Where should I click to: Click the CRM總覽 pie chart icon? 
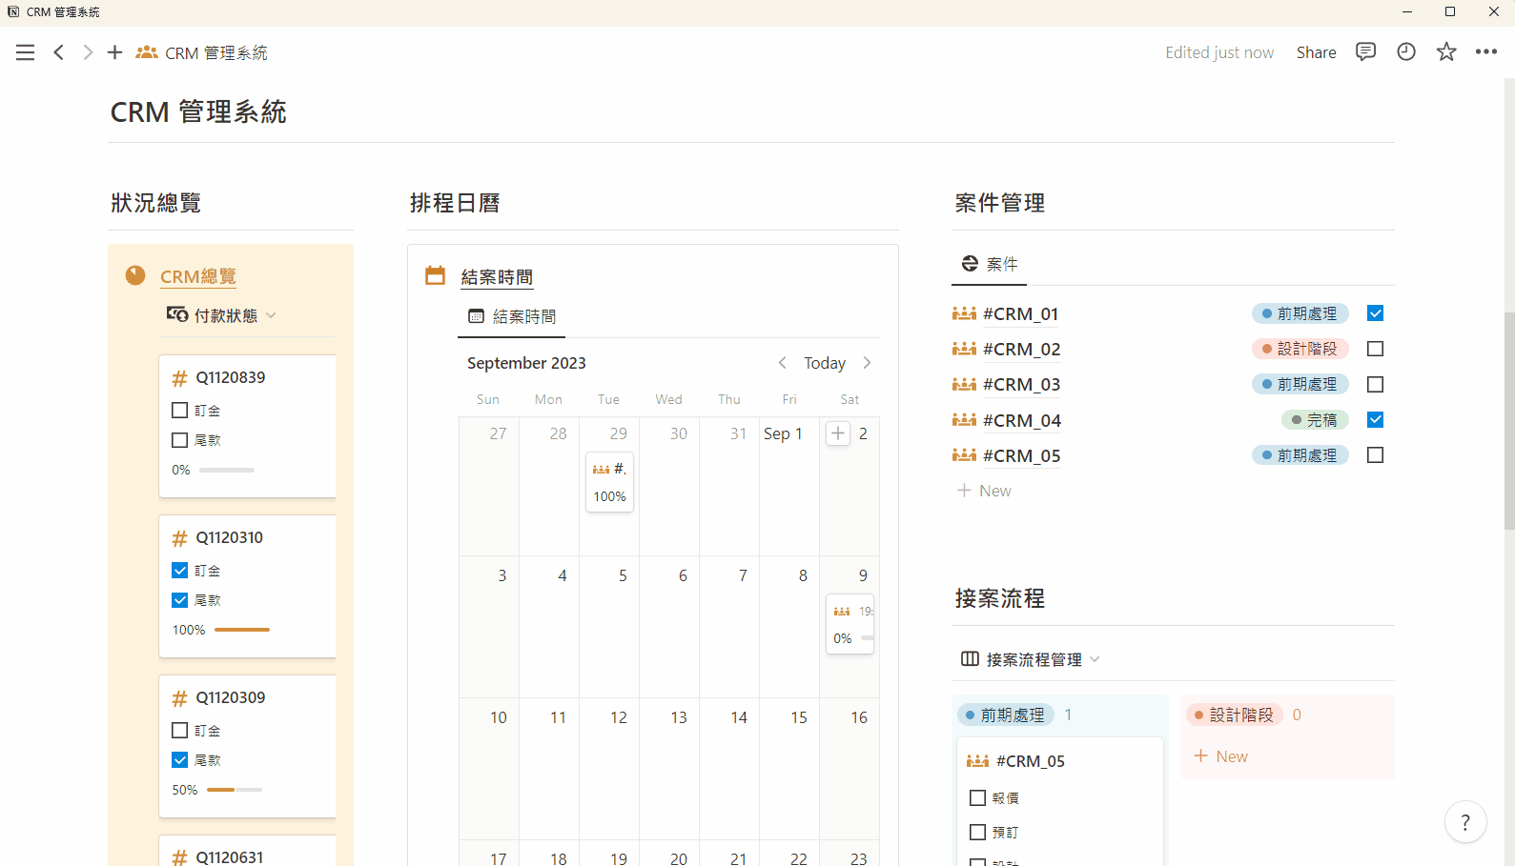135,275
